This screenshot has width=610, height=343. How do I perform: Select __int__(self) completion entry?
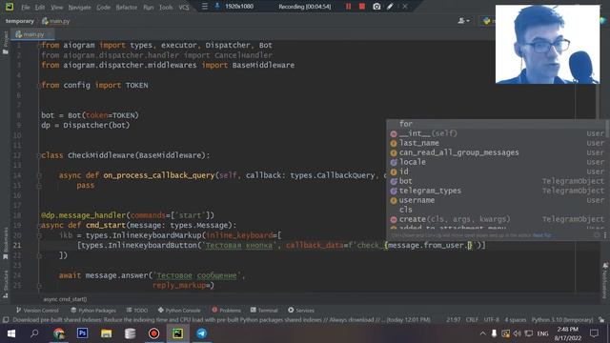click(497, 133)
